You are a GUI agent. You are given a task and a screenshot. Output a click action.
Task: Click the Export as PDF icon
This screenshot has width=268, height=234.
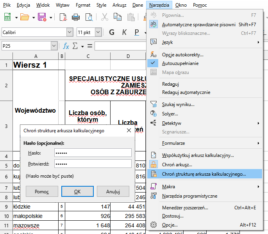coord(63,17)
